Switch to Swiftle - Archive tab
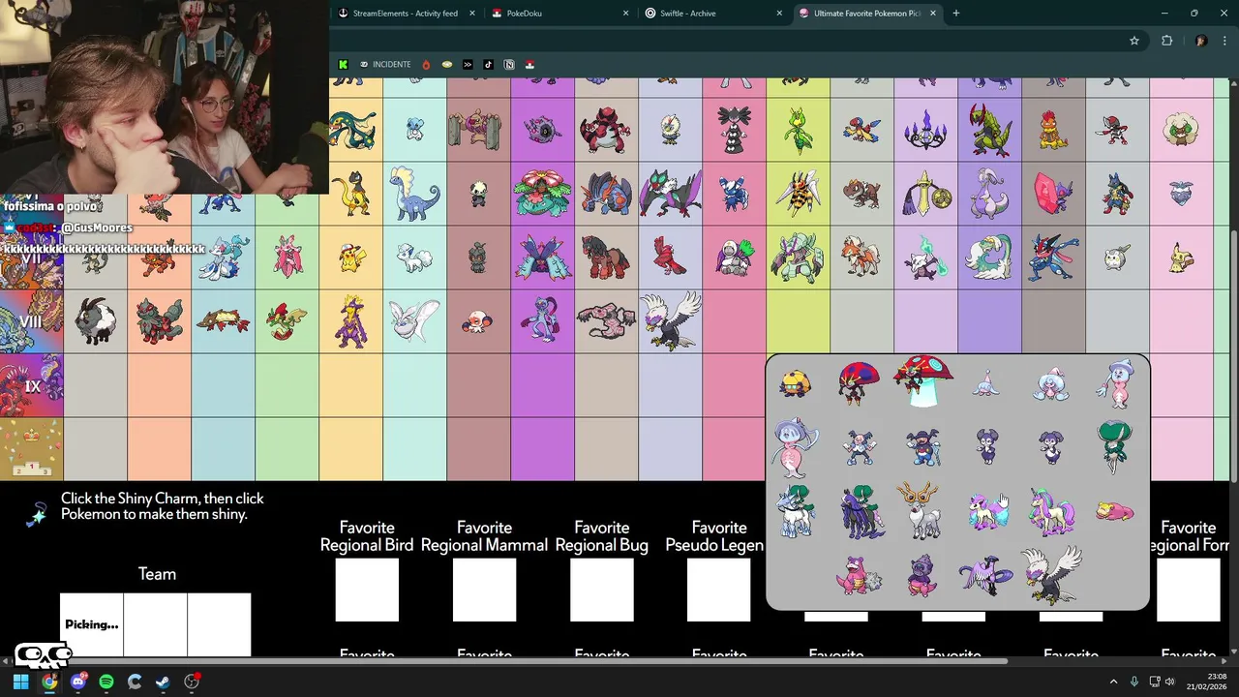The width and height of the screenshot is (1239, 697). 714,14
